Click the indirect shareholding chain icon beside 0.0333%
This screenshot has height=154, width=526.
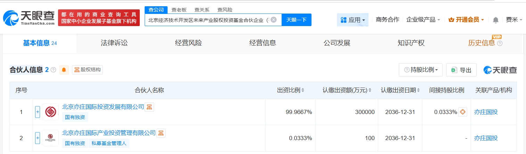pyautogui.click(x=462, y=112)
